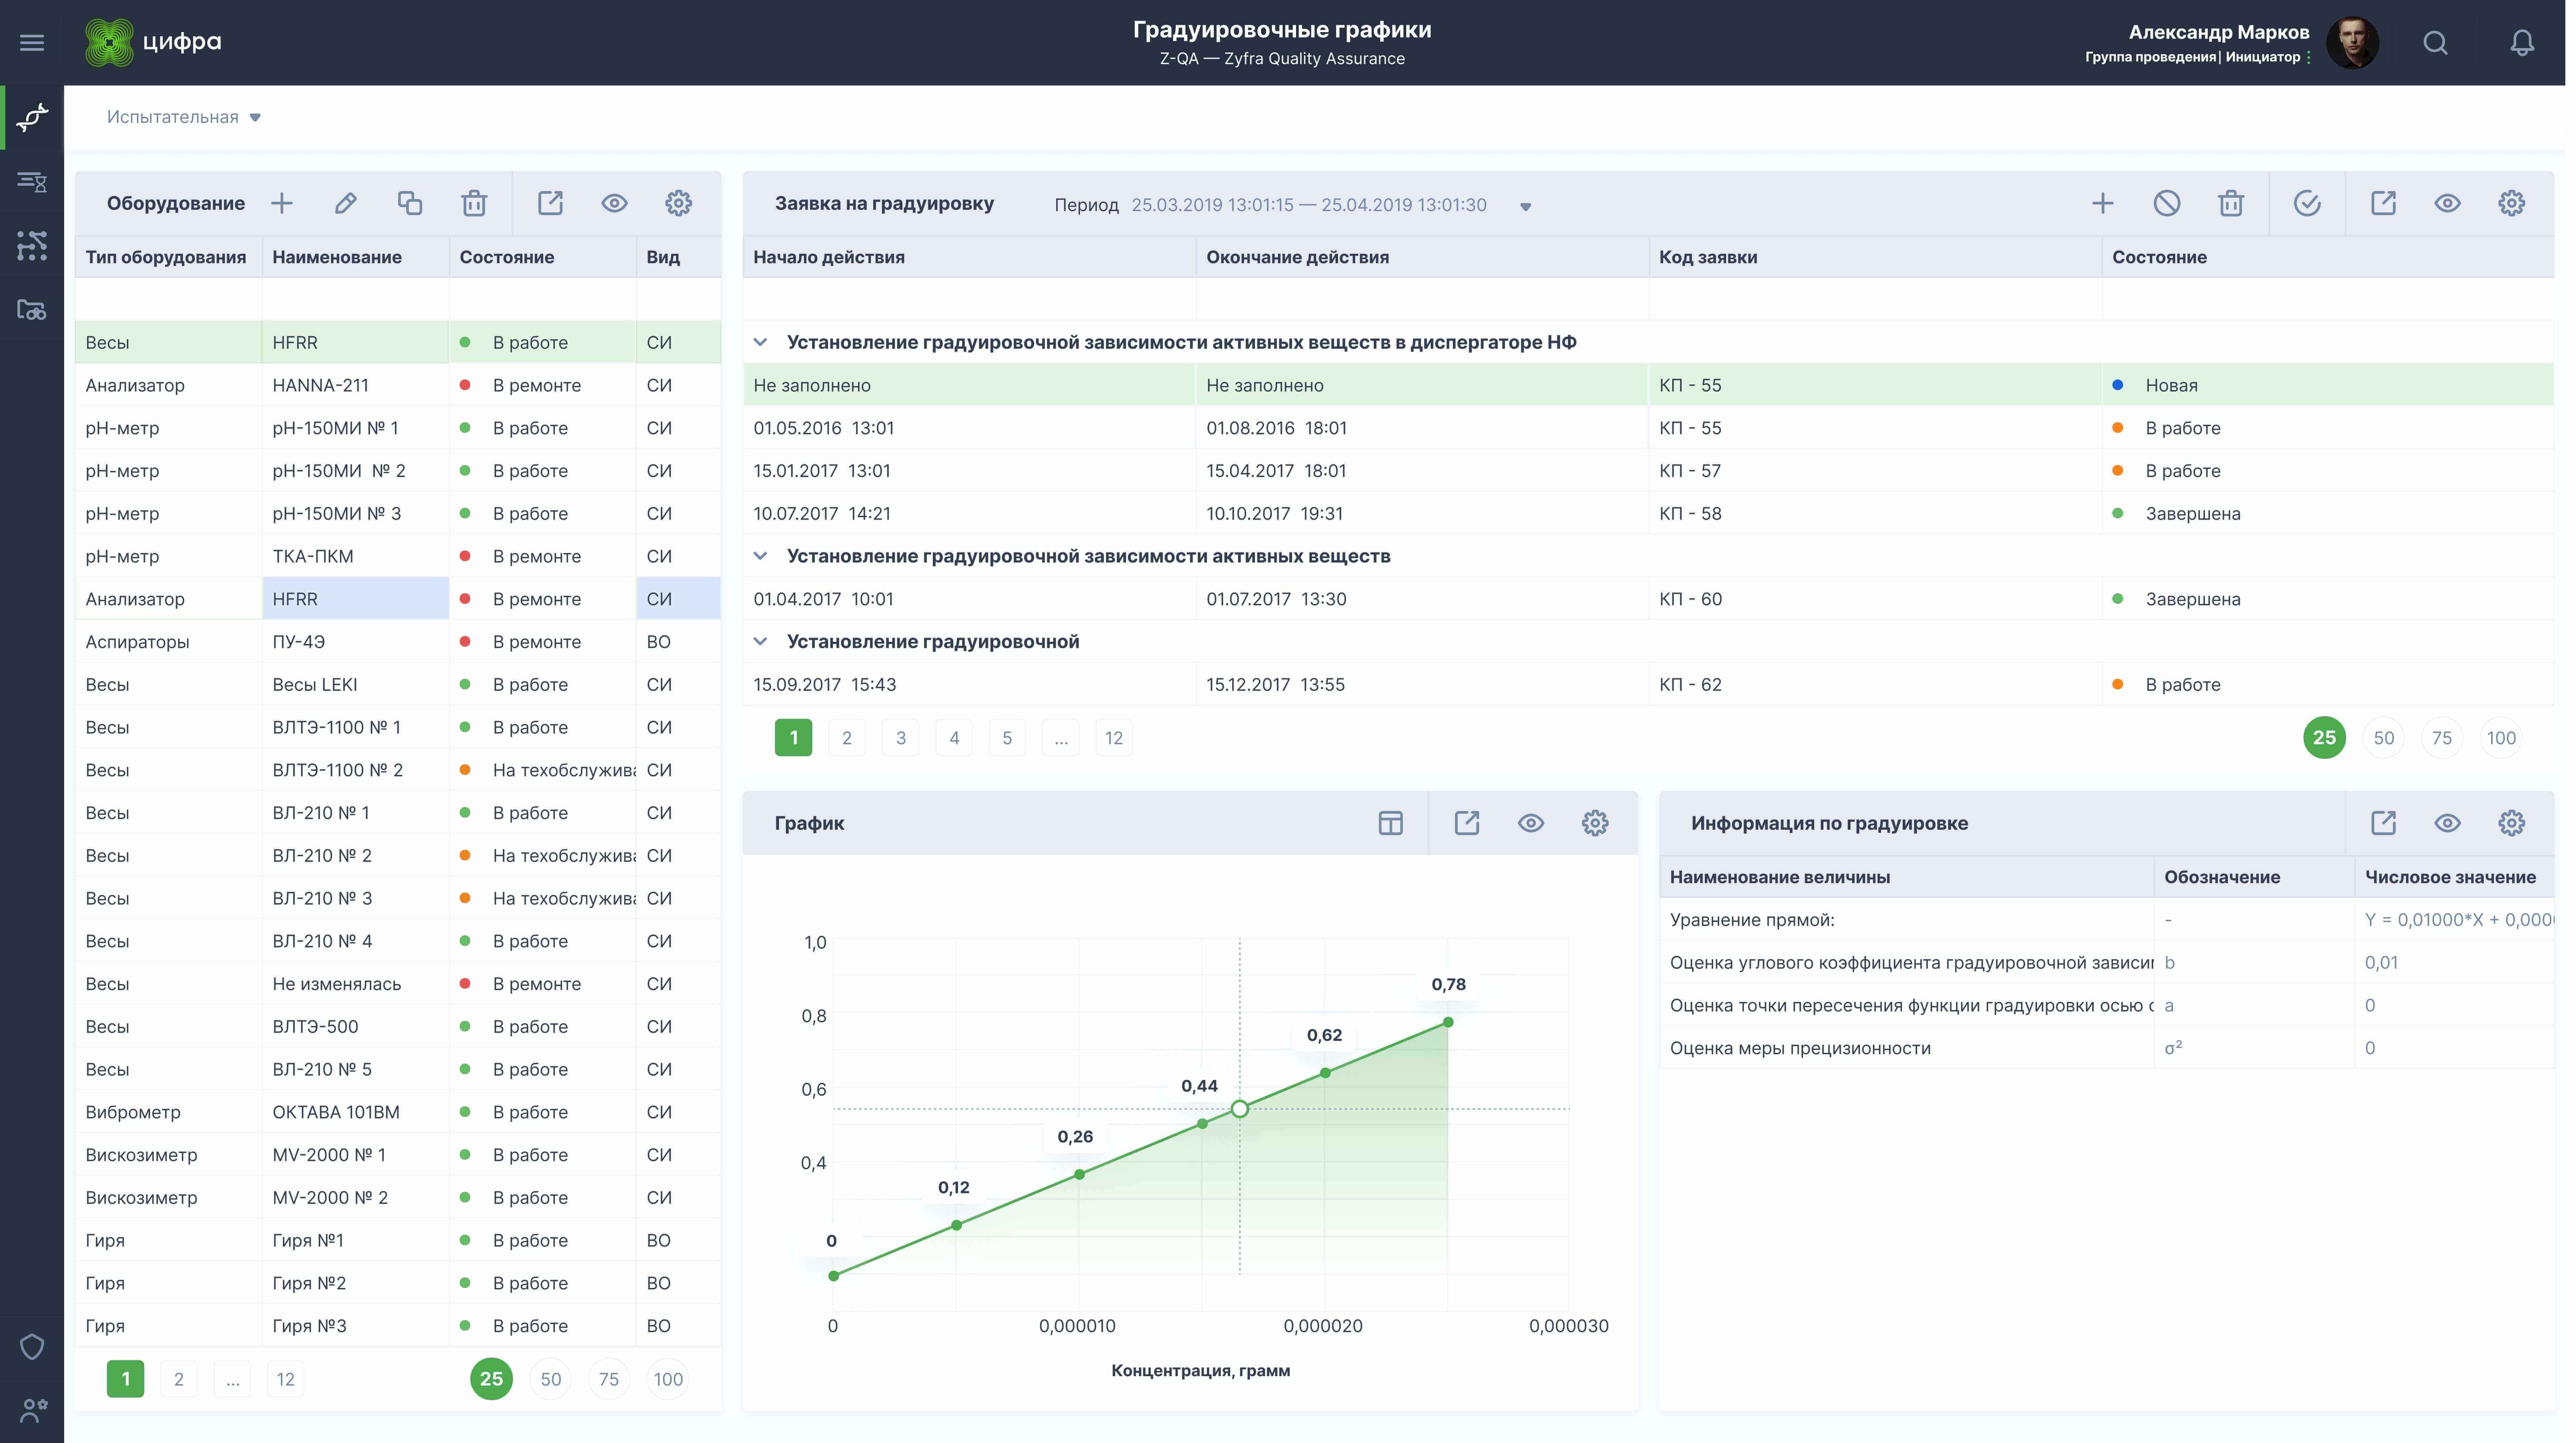Screen dimensions: 2576x1443
Task: Show 50 requests per page
Action: 2384,738
